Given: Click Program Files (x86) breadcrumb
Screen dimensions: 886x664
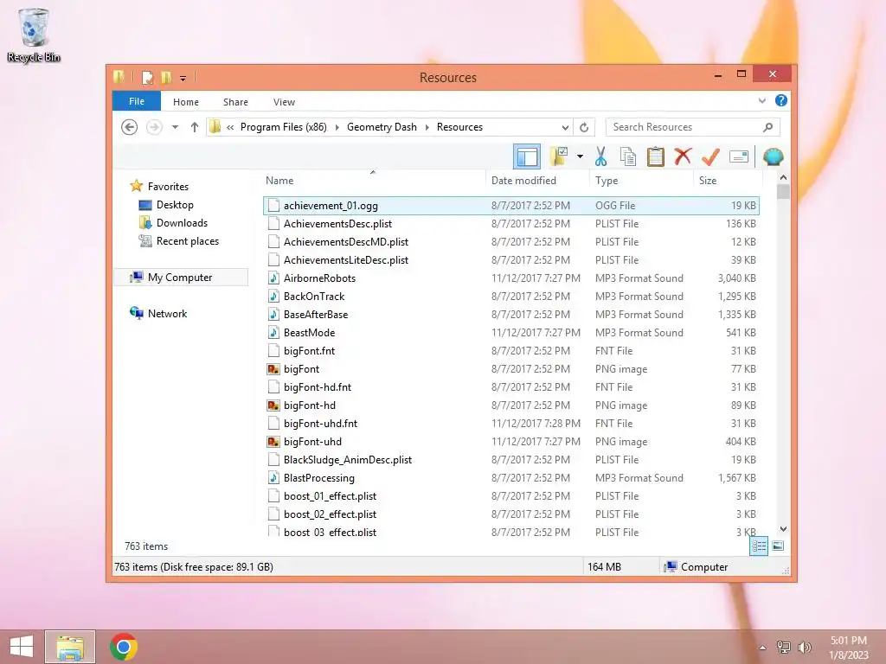Looking at the screenshot, I should click(284, 127).
